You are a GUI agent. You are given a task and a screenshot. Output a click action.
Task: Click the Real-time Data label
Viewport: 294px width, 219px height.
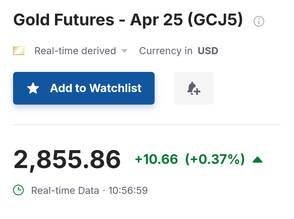(x=65, y=190)
